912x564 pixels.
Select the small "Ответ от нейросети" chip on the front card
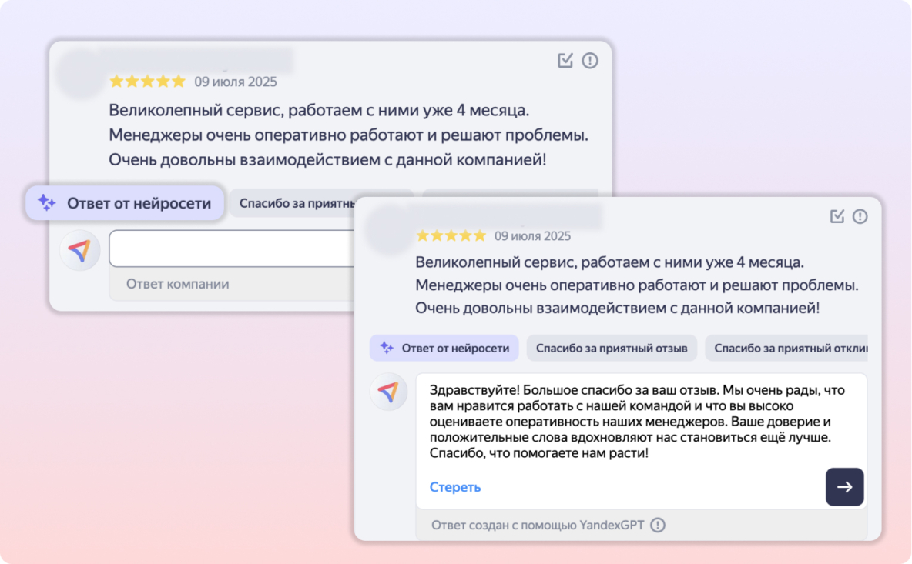tap(444, 349)
